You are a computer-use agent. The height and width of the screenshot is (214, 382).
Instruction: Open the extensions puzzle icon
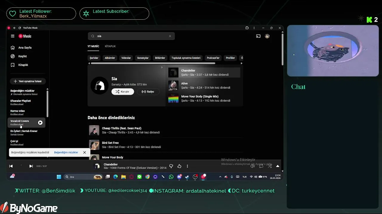pos(247,28)
